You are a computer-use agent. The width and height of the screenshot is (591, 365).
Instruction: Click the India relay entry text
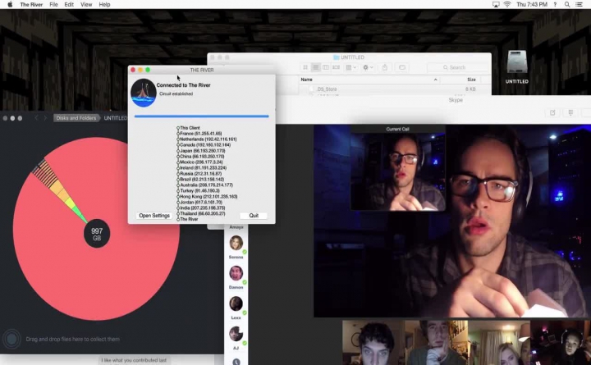[203, 208]
